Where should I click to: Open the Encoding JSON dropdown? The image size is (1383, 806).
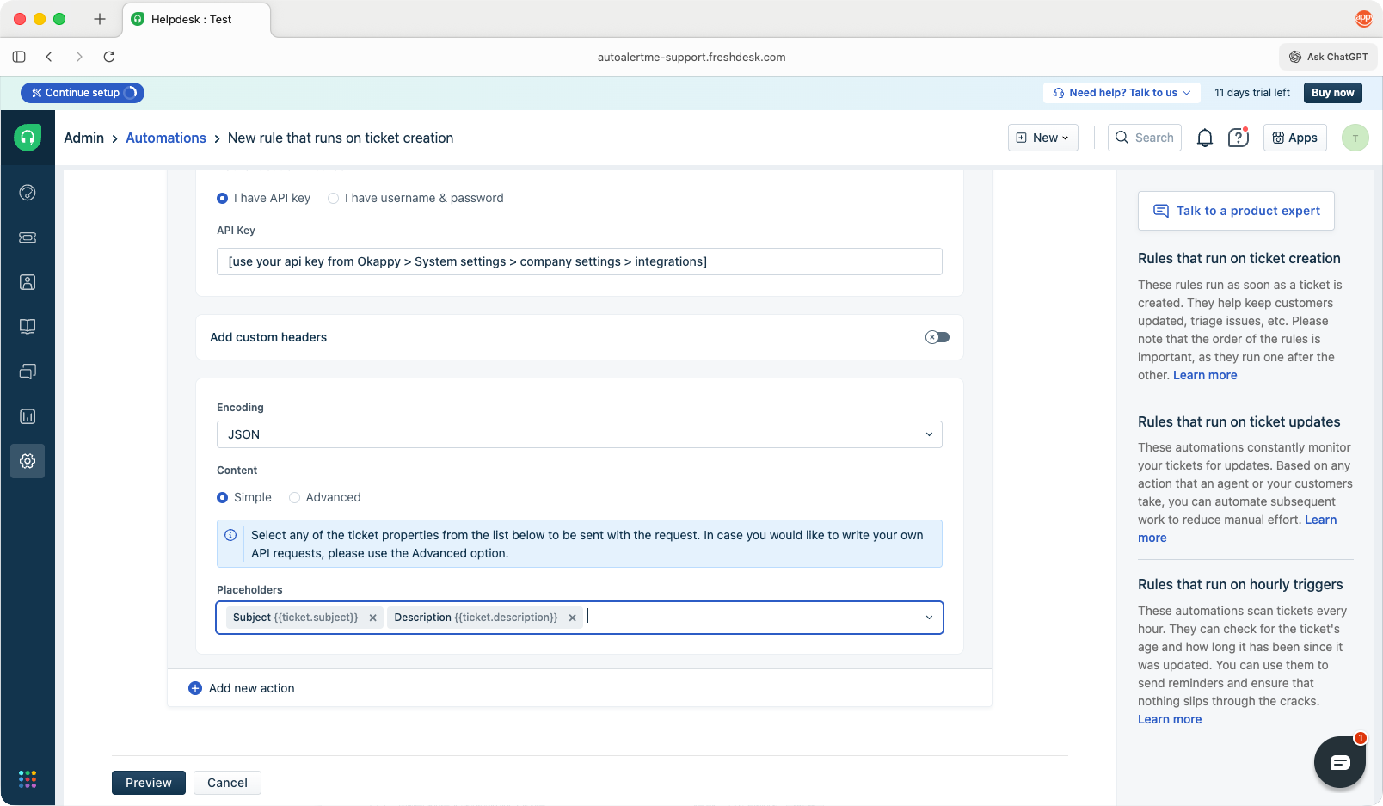(580, 434)
